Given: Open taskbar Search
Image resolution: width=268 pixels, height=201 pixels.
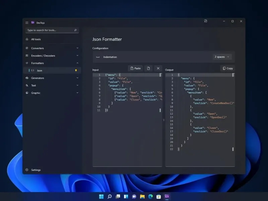Looking at the screenshot, I should [x=110, y=197].
